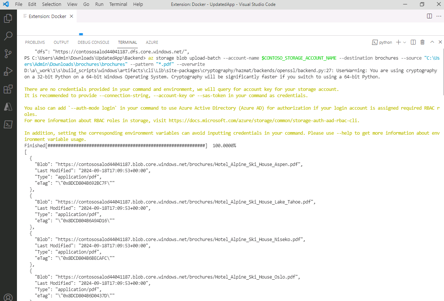This screenshot has width=444, height=301.
Task: Switch to the AZURE panel tab
Action: click(x=152, y=42)
